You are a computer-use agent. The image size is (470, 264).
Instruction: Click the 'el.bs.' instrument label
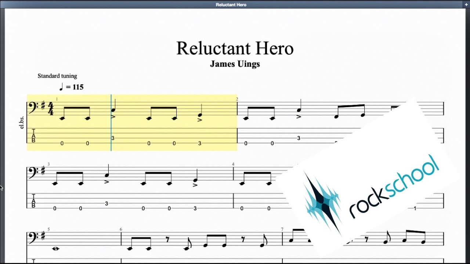(x=22, y=122)
